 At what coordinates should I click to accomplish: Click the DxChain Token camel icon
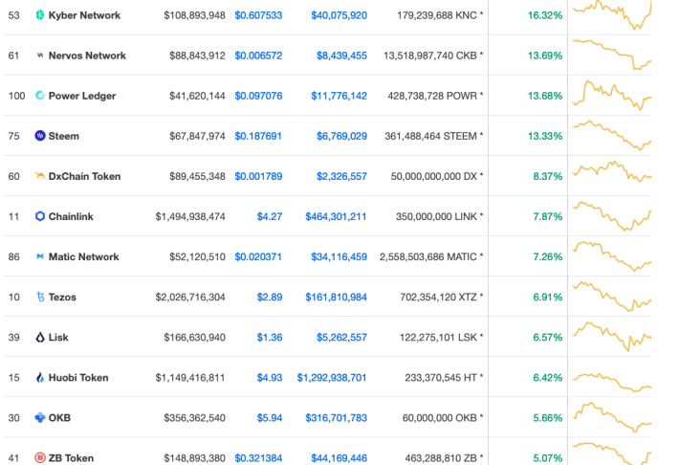click(40, 176)
